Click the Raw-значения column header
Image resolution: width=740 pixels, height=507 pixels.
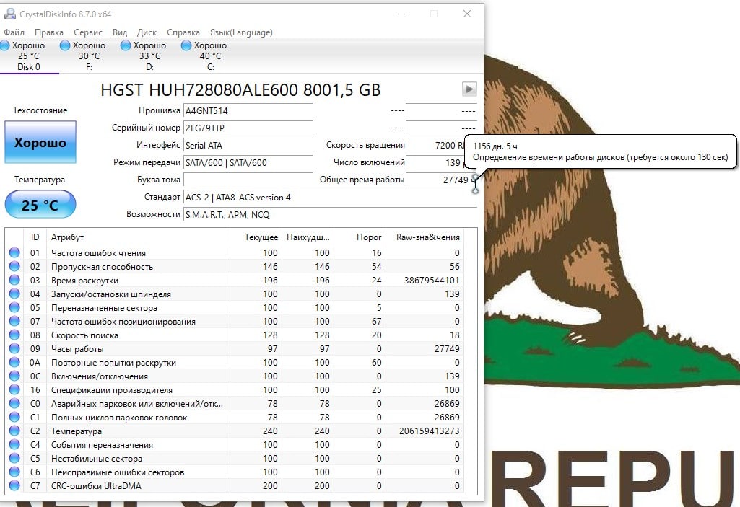[425, 237]
